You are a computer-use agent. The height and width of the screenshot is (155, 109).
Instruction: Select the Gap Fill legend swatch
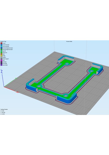pyautogui.click(x=1, y=51)
